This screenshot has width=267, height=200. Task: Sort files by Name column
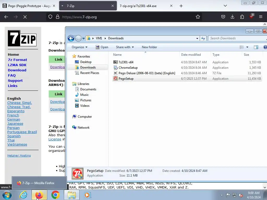[145, 55]
